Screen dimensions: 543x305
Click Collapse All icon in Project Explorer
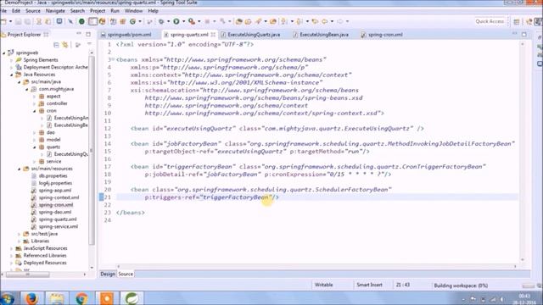pos(56,45)
